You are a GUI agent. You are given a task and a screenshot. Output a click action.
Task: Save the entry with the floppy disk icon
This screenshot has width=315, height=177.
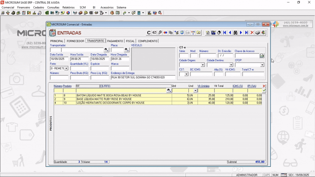[213, 32]
